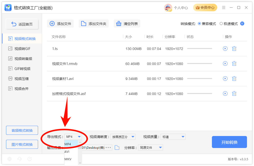Choose MKV in format list
The width and height of the screenshot is (254, 166).
pos(71,159)
